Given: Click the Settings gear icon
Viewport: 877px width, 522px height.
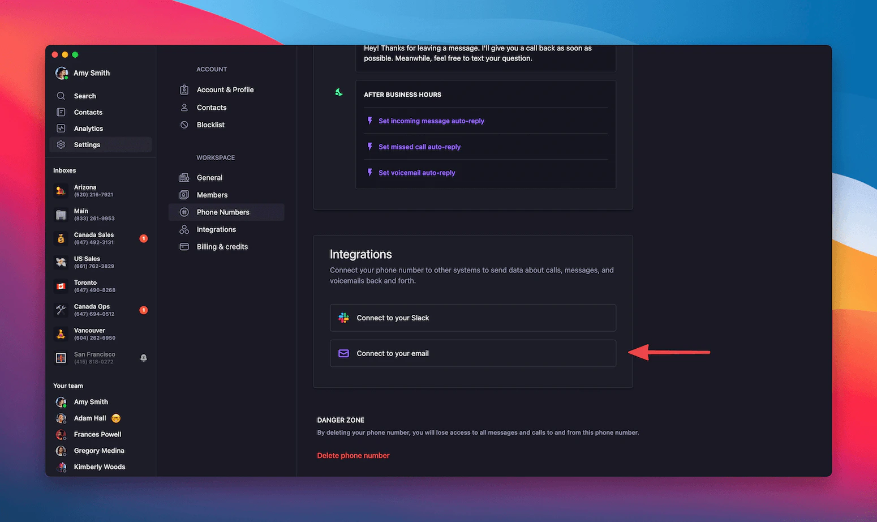Looking at the screenshot, I should click(61, 144).
